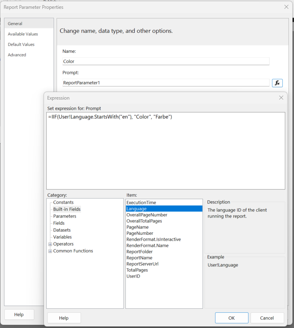Choose ReportServerUrl from Item list
The width and height of the screenshot is (294, 328).
[x=143, y=264]
